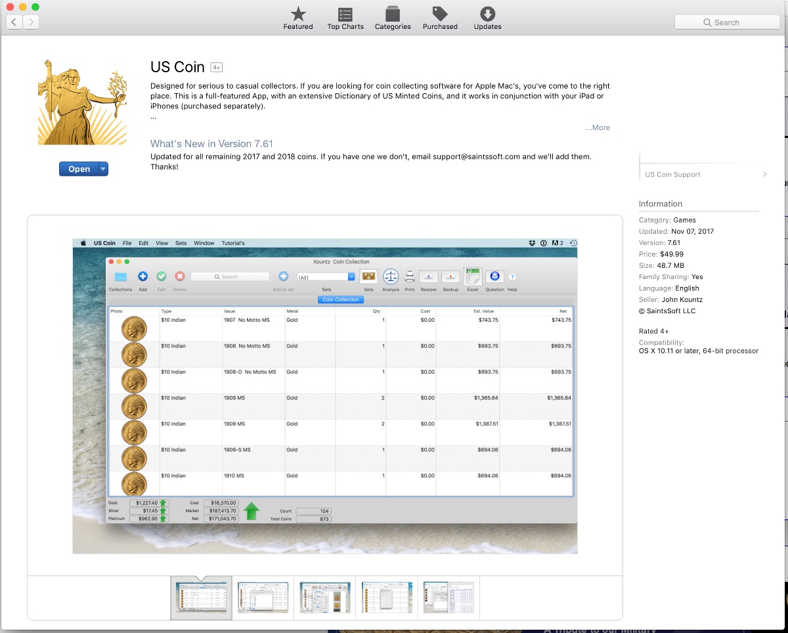Select the second screenshot thumbnail

263,598
